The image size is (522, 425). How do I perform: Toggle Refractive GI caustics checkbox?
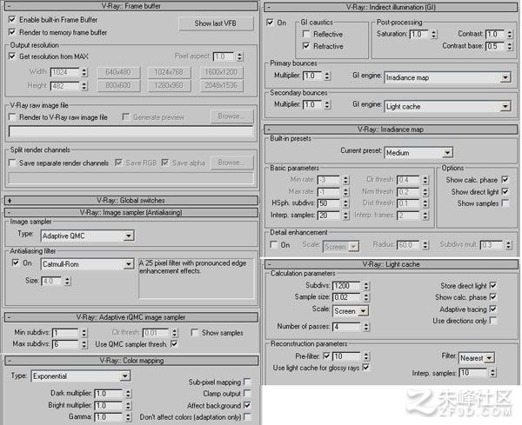pyautogui.click(x=306, y=46)
